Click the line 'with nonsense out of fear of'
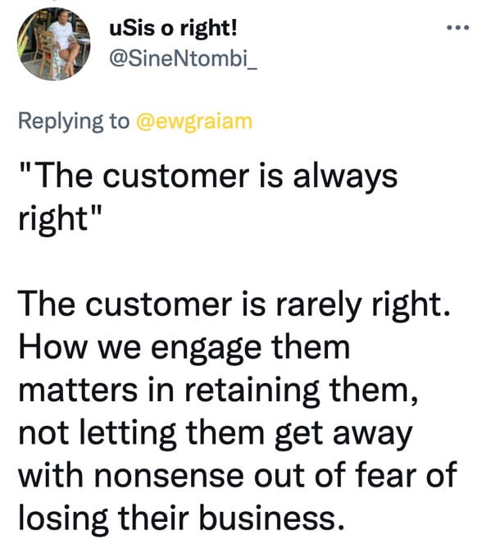The width and height of the screenshot is (491, 553). point(238,476)
